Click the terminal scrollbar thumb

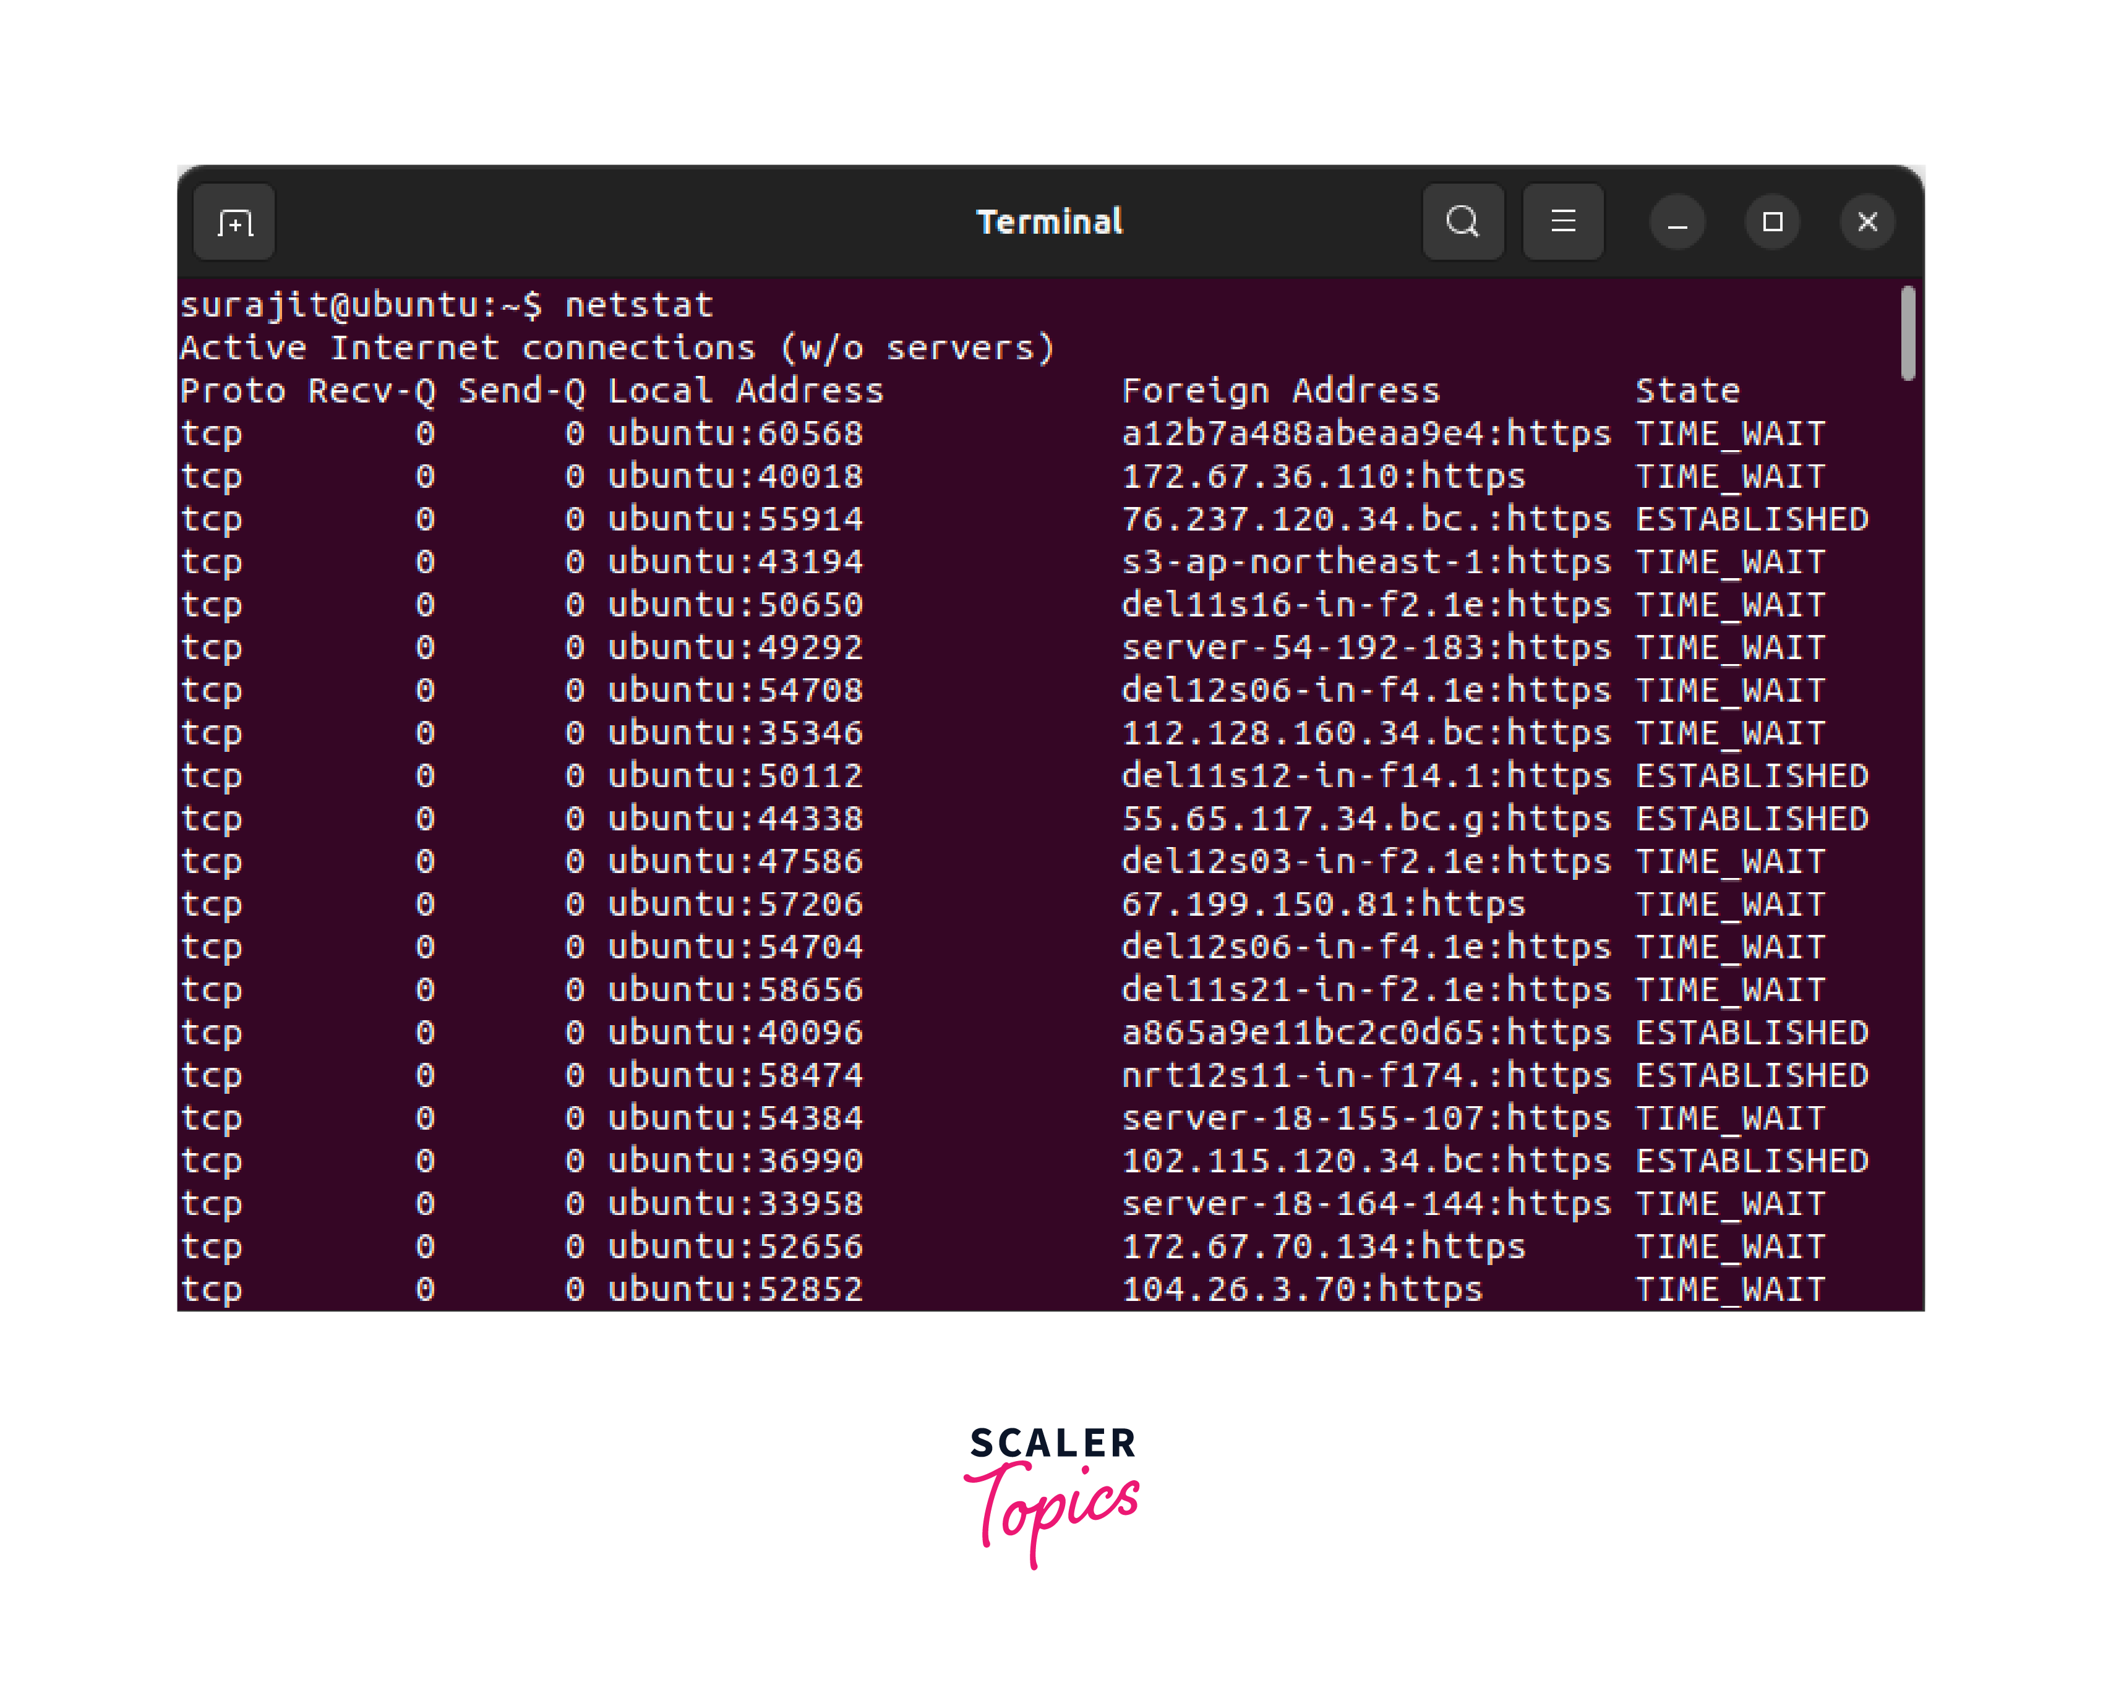(x=1908, y=333)
